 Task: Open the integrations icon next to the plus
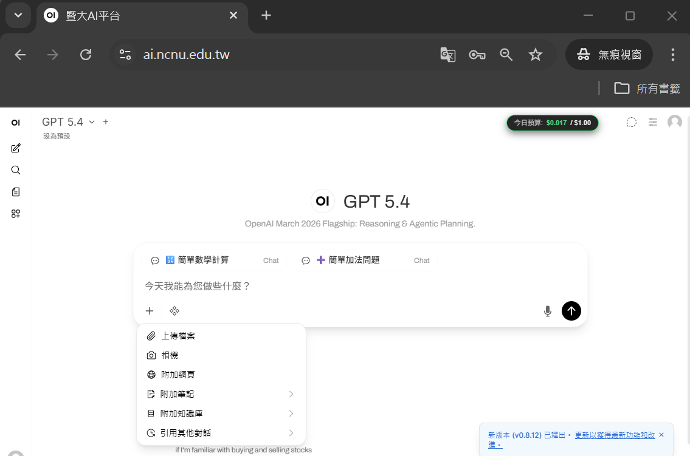[x=174, y=310]
